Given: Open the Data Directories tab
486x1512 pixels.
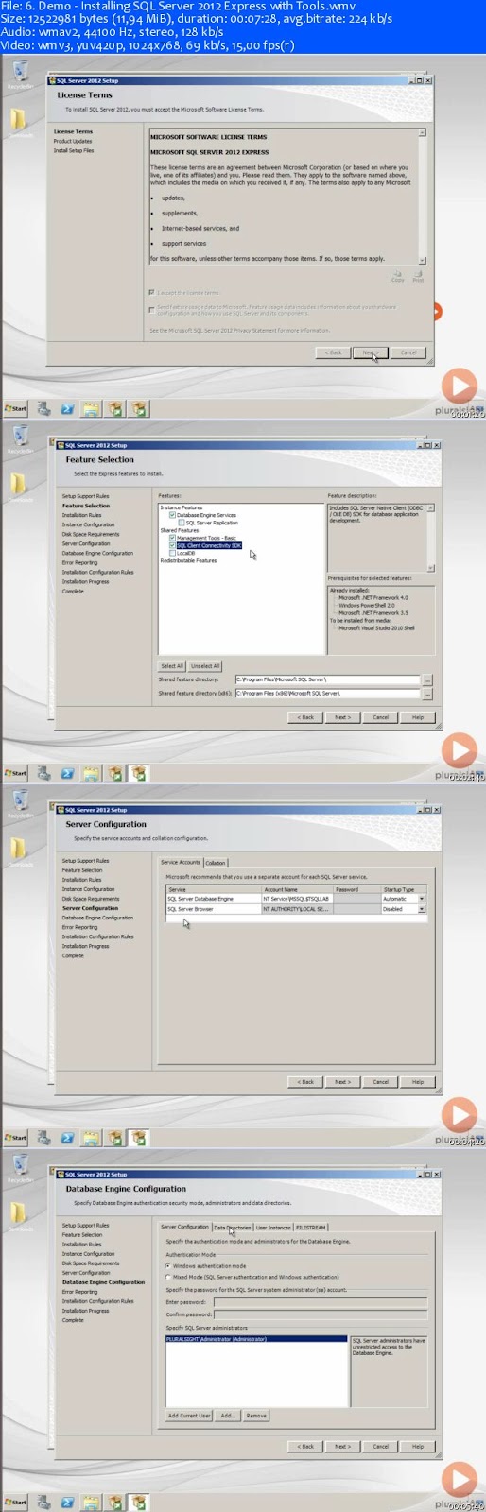Looking at the screenshot, I should coord(233,1227).
